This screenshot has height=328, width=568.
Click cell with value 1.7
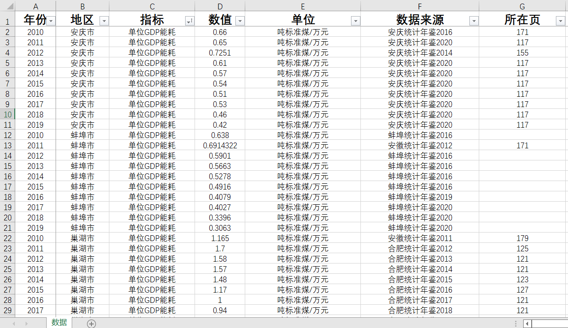220,248
